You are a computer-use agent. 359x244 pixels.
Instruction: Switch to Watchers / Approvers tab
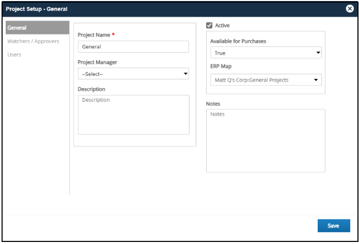(33, 41)
